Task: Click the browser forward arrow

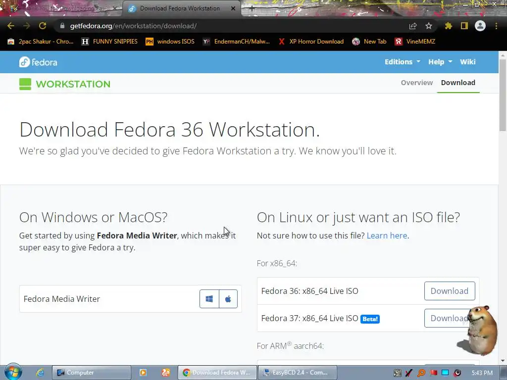Action: coord(27,26)
